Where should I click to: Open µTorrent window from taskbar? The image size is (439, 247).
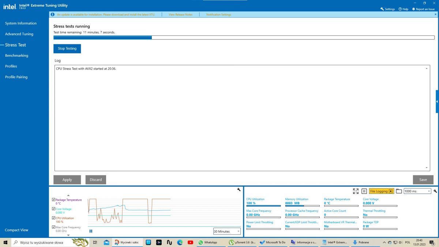(242, 242)
